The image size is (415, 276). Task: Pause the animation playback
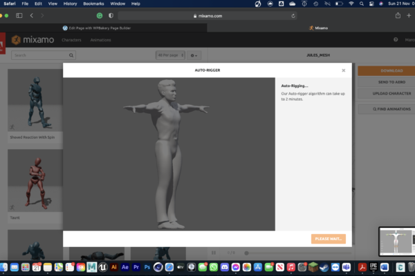pyautogui.click(x=214, y=253)
